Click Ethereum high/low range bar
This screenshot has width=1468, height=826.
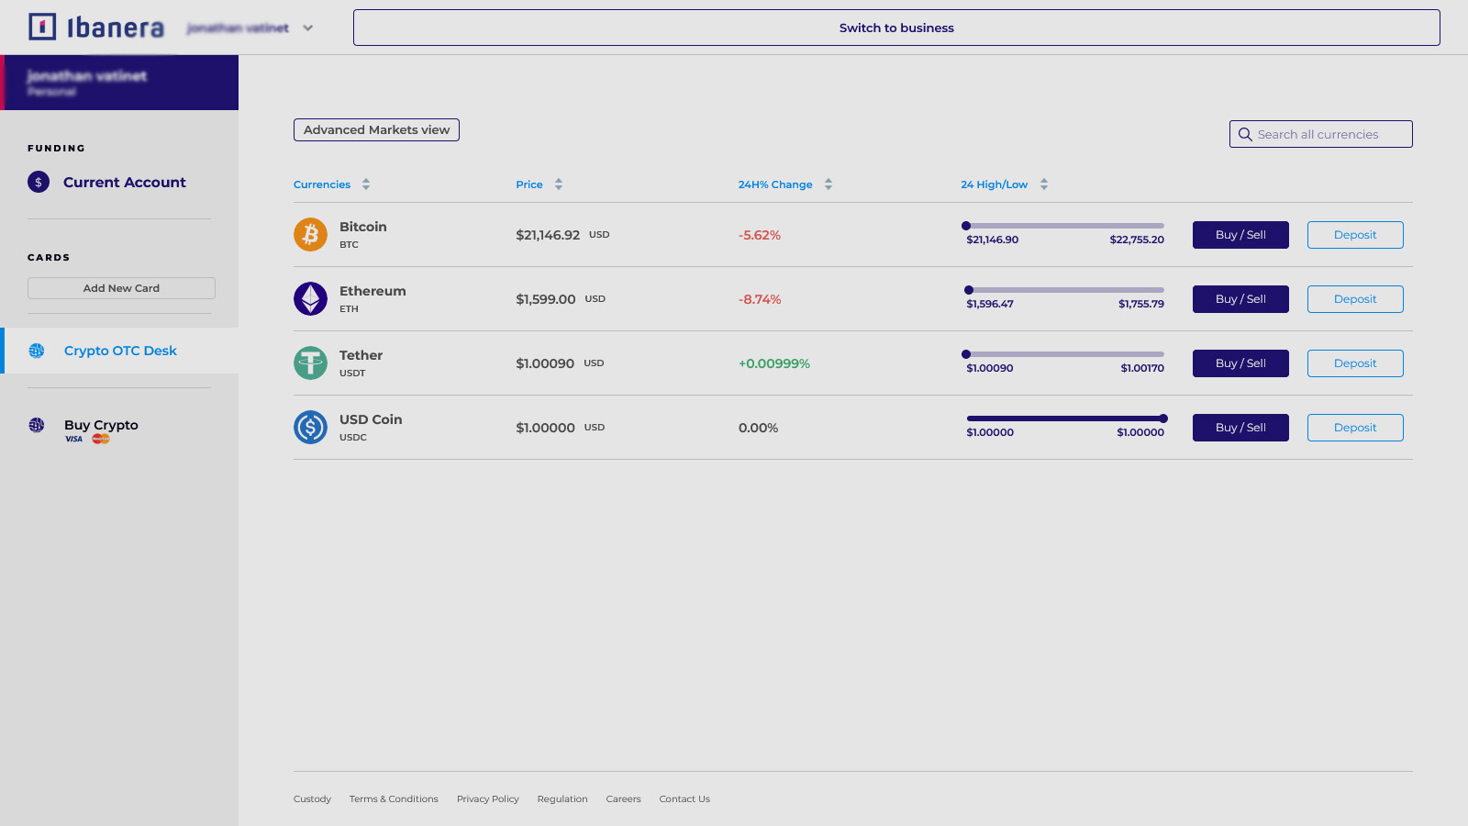pyautogui.click(x=1064, y=290)
